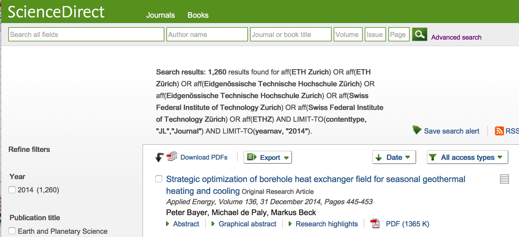
Task: Expand the Research highlights section
Action: (327, 224)
